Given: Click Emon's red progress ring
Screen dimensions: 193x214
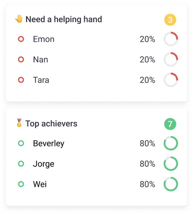Looking at the screenshot, I should click(x=171, y=39).
